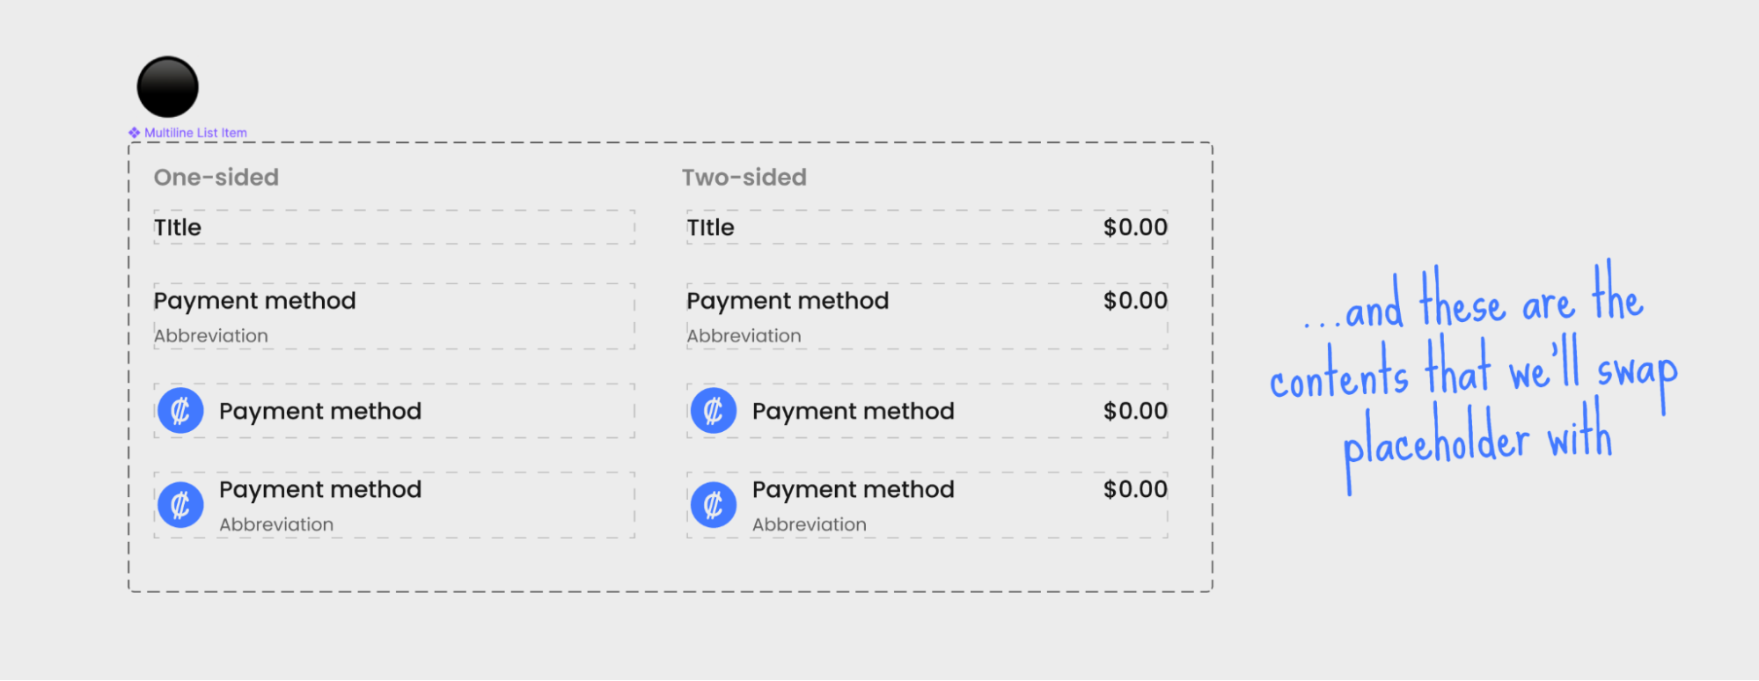Select the One-sided column heading
This screenshot has height=681, width=1759.
pos(216,178)
